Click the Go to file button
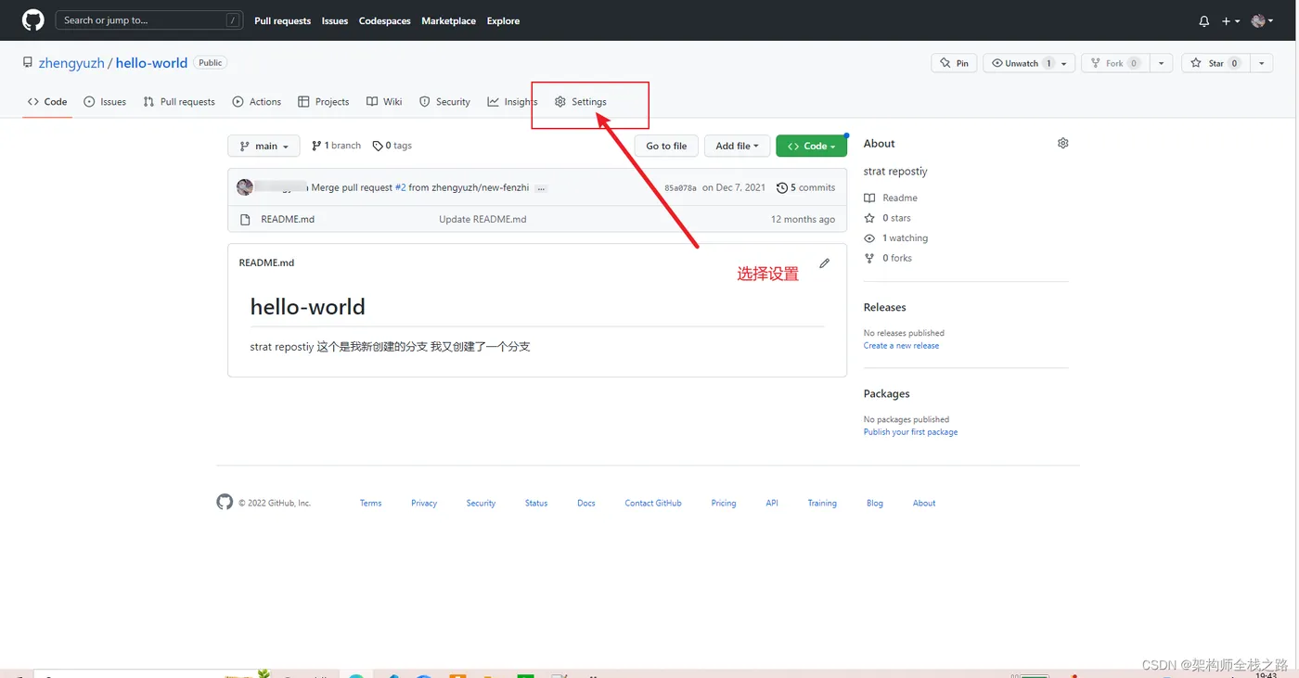 (x=666, y=146)
